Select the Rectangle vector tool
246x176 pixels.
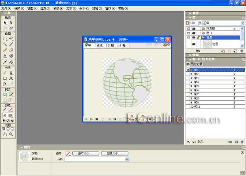click(5, 78)
